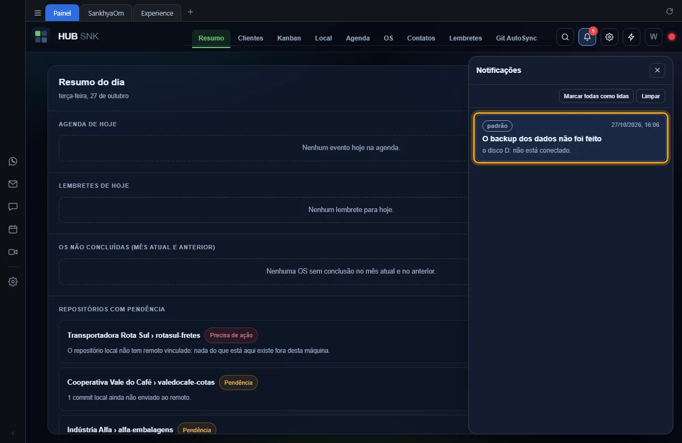The height and width of the screenshot is (443, 682).
Task: Click the Notificações panel title
Action: coord(499,70)
